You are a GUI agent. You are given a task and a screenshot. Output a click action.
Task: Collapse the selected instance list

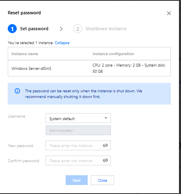pyautogui.click(x=62, y=43)
